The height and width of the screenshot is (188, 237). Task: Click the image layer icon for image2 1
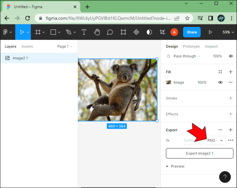pos(8,58)
